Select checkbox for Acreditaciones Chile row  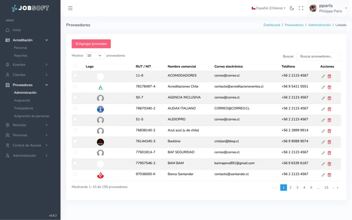click(x=75, y=86)
